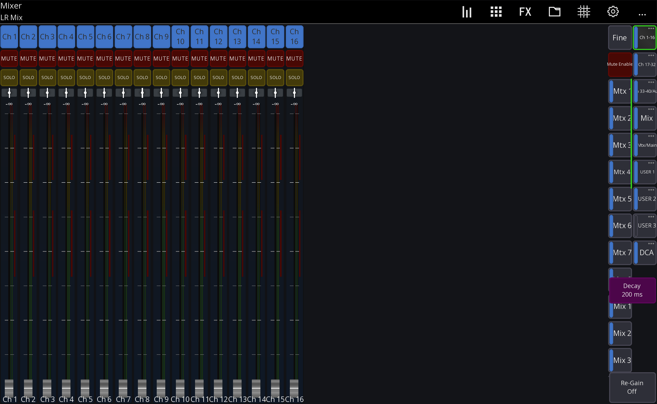The height and width of the screenshot is (404, 657).
Task: Open options dots on Ch 17-32 layer
Action: click(651, 55)
